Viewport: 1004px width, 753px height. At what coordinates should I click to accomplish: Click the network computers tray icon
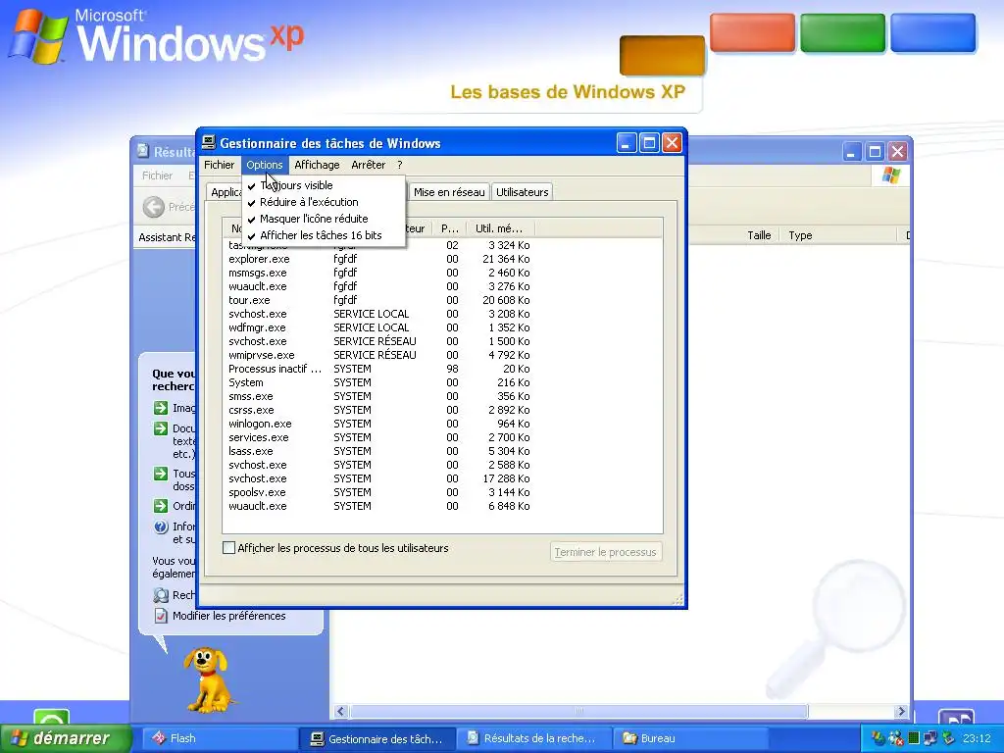[x=931, y=738]
